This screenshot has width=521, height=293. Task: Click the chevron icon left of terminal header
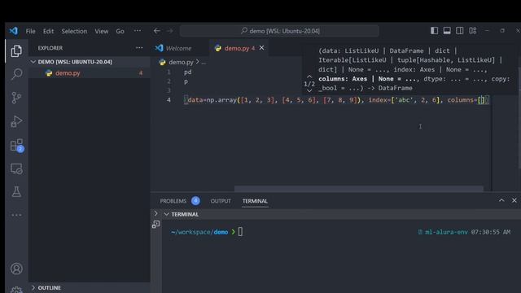point(155,213)
